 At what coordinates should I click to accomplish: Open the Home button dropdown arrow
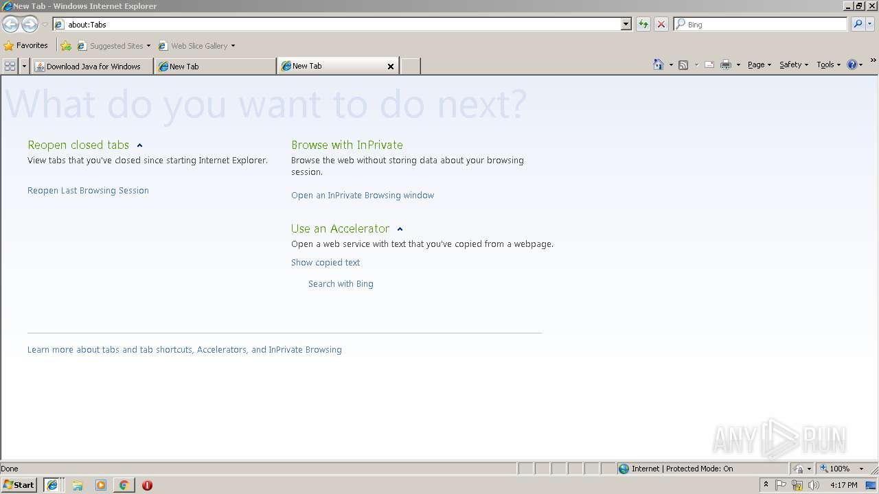click(x=671, y=65)
